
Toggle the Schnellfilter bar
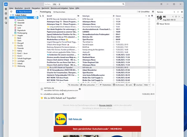(144, 12)
